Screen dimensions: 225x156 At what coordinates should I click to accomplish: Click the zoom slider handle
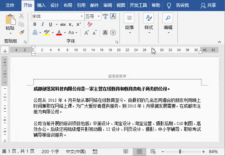[180, 152]
